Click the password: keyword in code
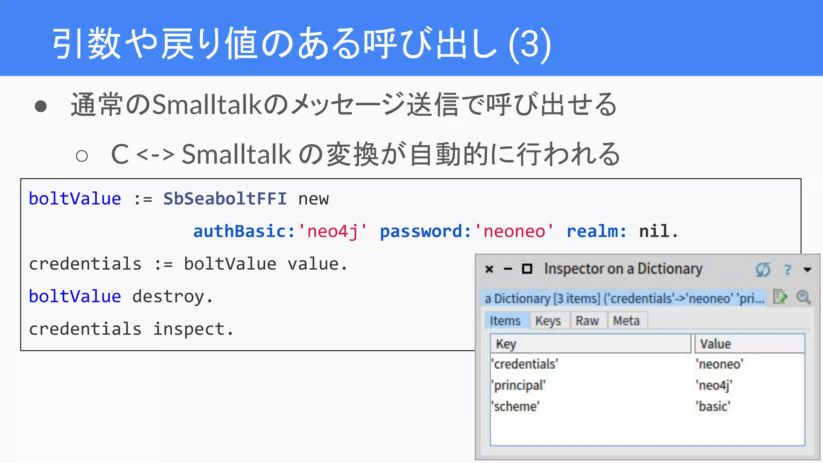The height and width of the screenshot is (463, 823). (426, 231)
